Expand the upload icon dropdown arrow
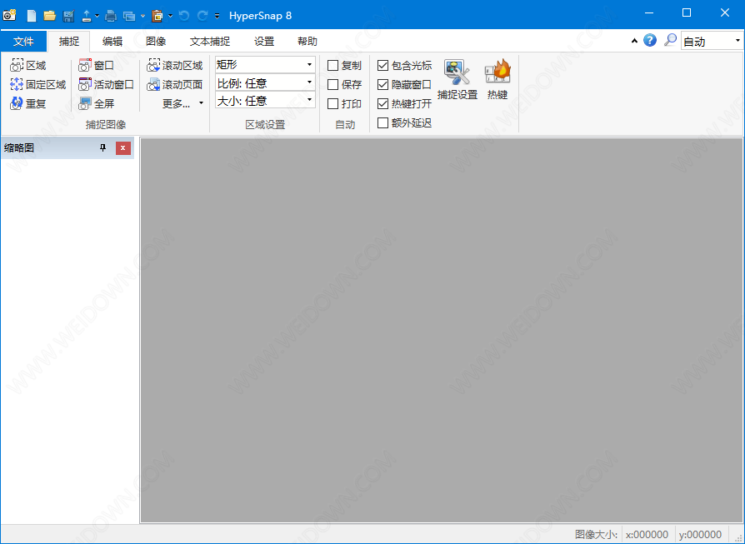The height and width of the screenshot is (544, 745). click(x=97, y=16)
